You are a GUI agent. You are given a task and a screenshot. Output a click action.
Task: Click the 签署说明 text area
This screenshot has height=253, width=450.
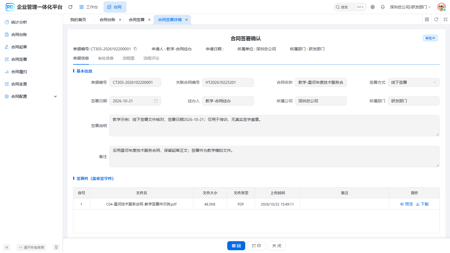(x=274, y=126)
